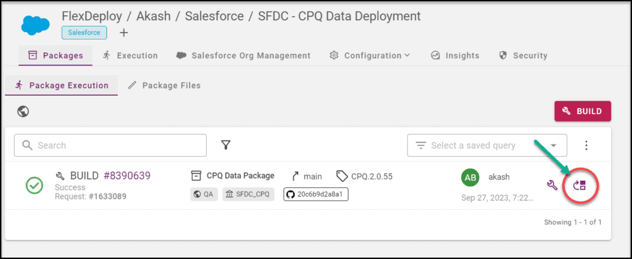
Task: Click the akash username text
Action: click(499, 176)
